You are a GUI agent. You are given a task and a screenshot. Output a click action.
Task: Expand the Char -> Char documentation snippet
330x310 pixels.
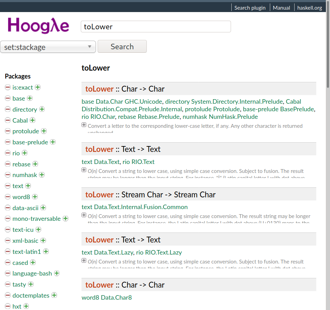click(x=84, y=125)
